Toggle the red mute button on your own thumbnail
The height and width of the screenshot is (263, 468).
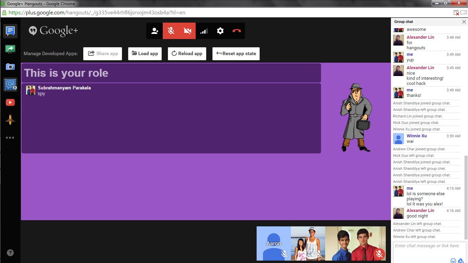[379, 254]
